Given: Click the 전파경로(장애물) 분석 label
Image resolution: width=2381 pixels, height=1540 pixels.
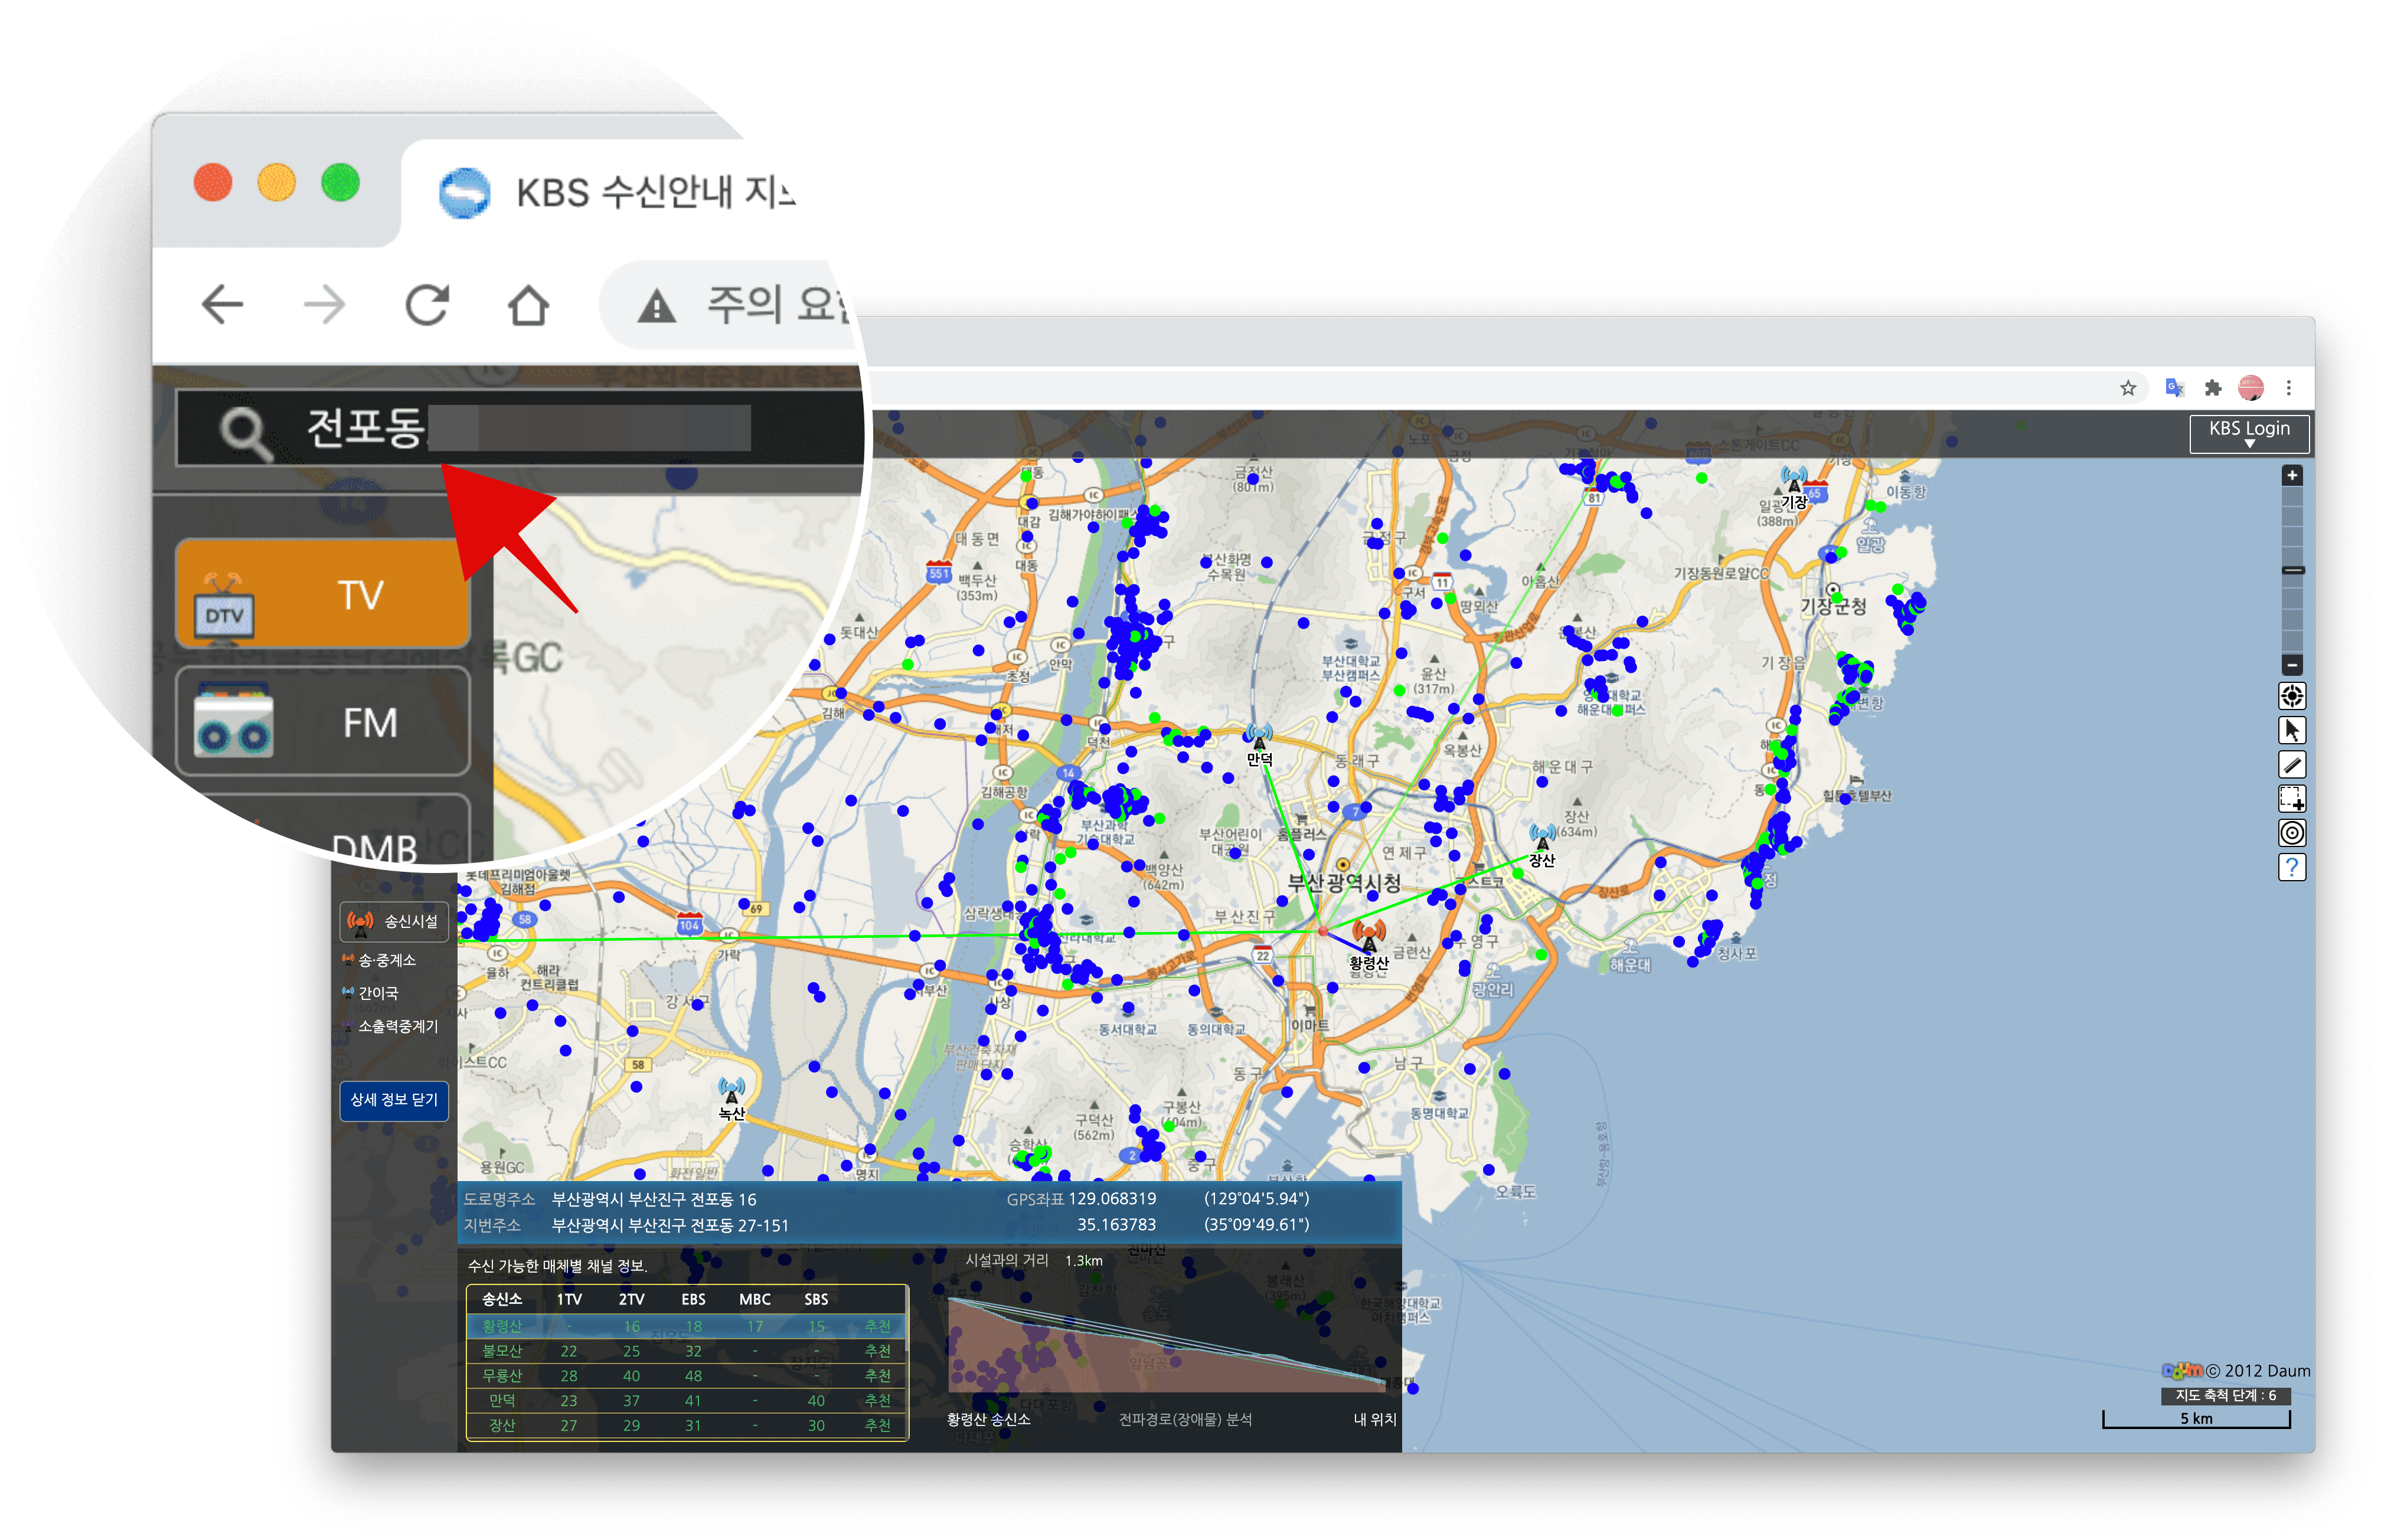Looking at the screenshot, I should click(x=1184, y=1419).
